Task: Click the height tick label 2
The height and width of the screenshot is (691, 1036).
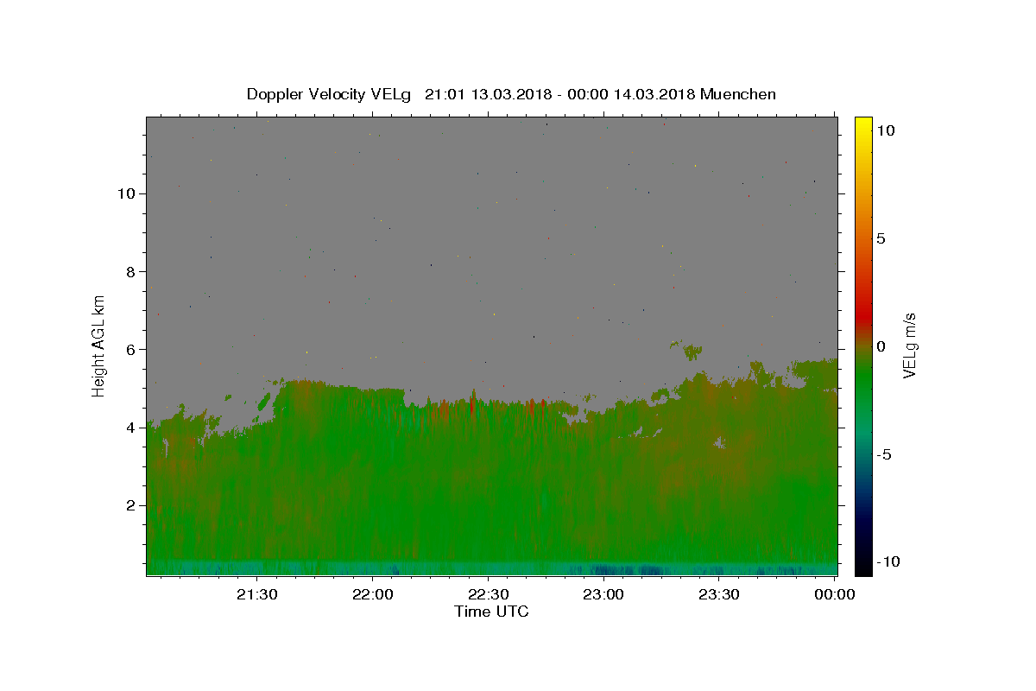Action: (131, 505)
